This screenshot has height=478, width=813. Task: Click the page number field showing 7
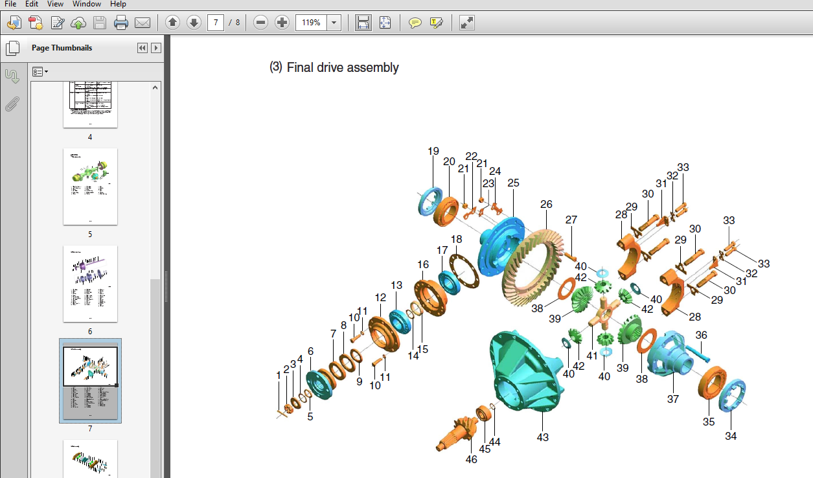[216, 23]
